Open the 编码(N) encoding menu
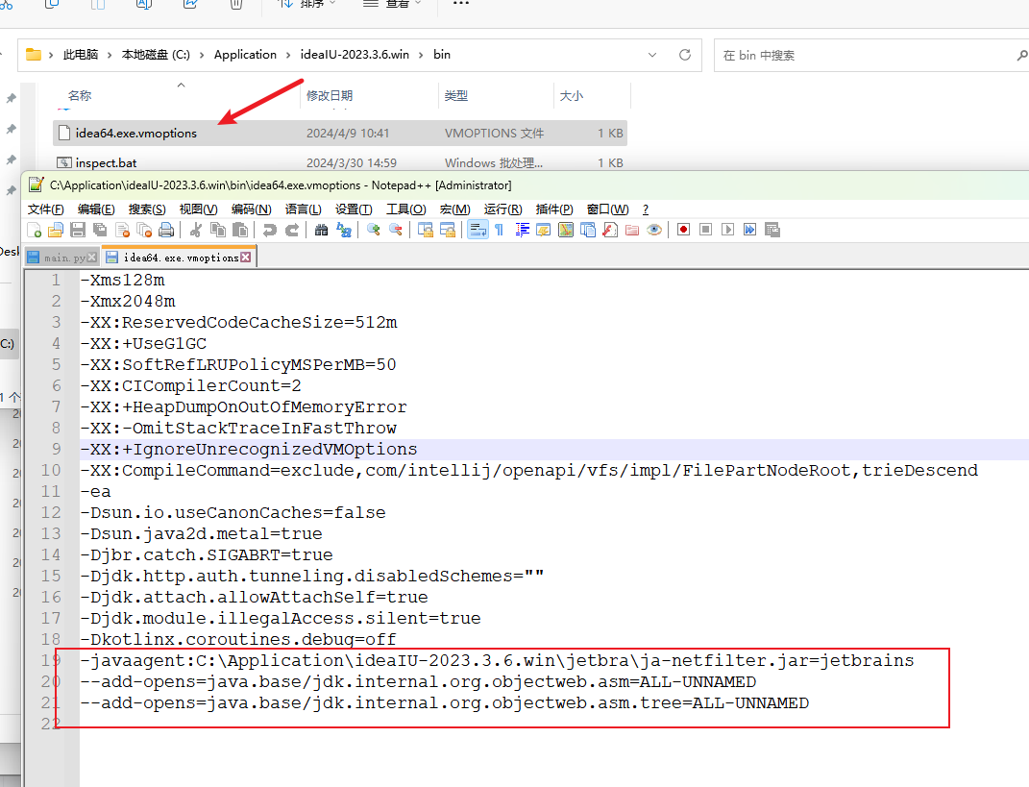The height and width of the screenshot is (787, 1029). click(251, 209)
